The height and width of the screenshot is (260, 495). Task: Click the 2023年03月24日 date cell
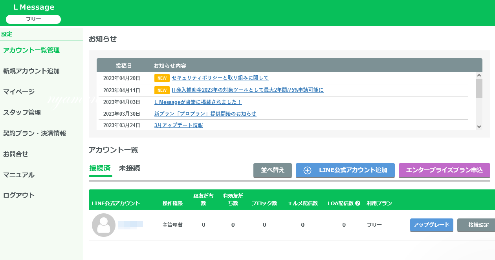(122, 125)
